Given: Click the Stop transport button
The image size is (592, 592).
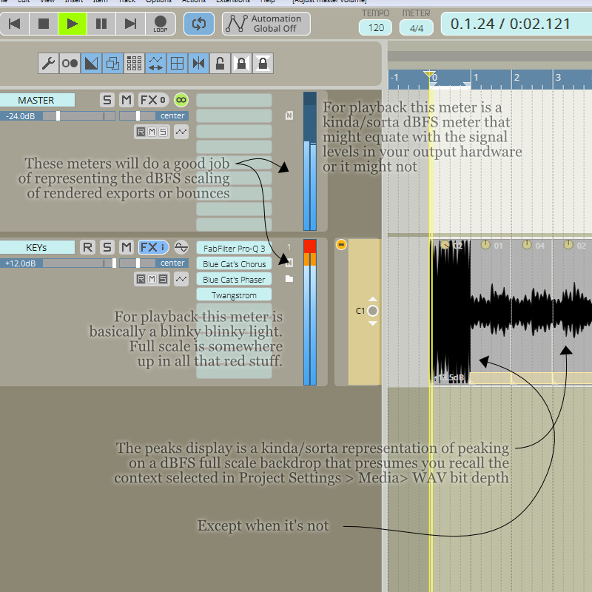Looking at the screenshot, I should tap(44, 24).
